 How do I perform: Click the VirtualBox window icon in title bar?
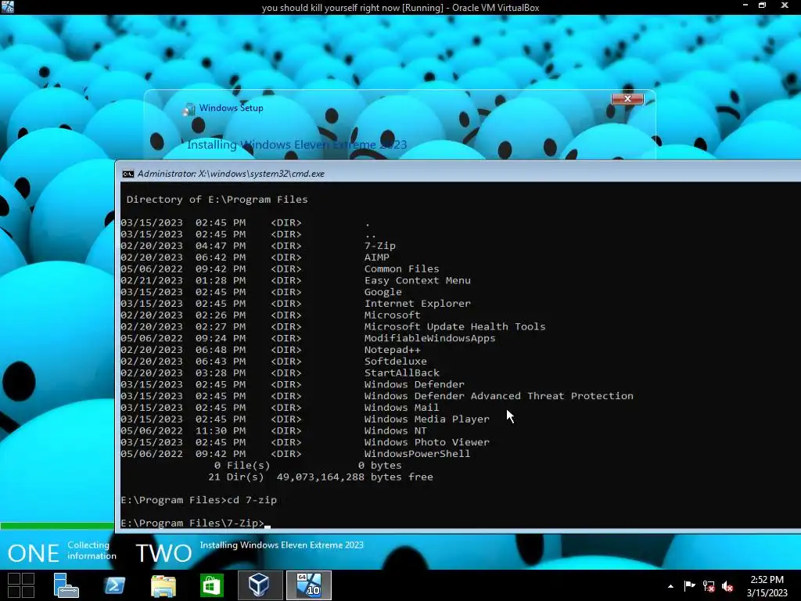[8, 6]
